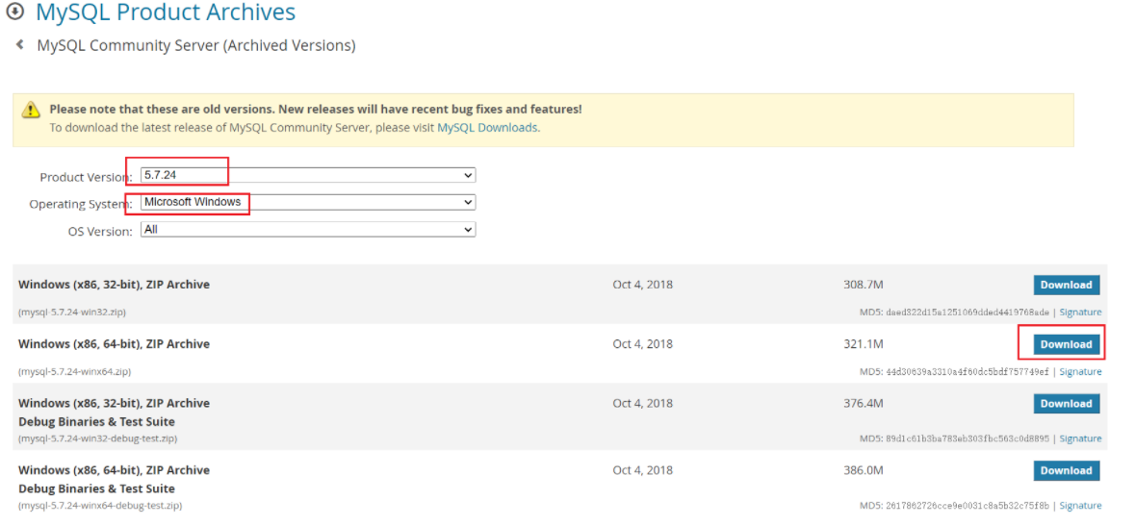
Task: Open Signature link for mysql-5.7.24-win32.zip
Action: (x=1080, y=313)
